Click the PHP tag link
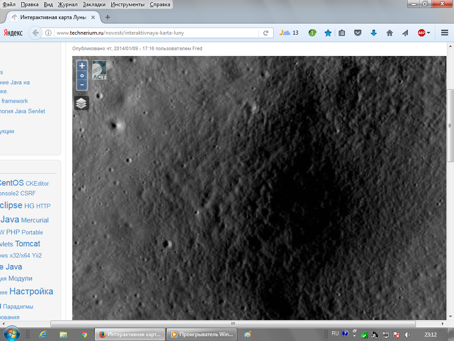Viewport: 454px width, 341px height. (13, 232)
